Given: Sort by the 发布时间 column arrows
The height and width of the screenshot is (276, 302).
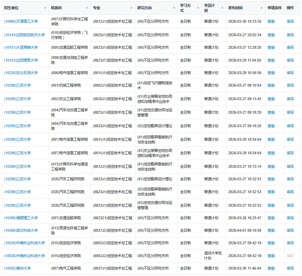Looking at the screenshot, I should [261, 8].
